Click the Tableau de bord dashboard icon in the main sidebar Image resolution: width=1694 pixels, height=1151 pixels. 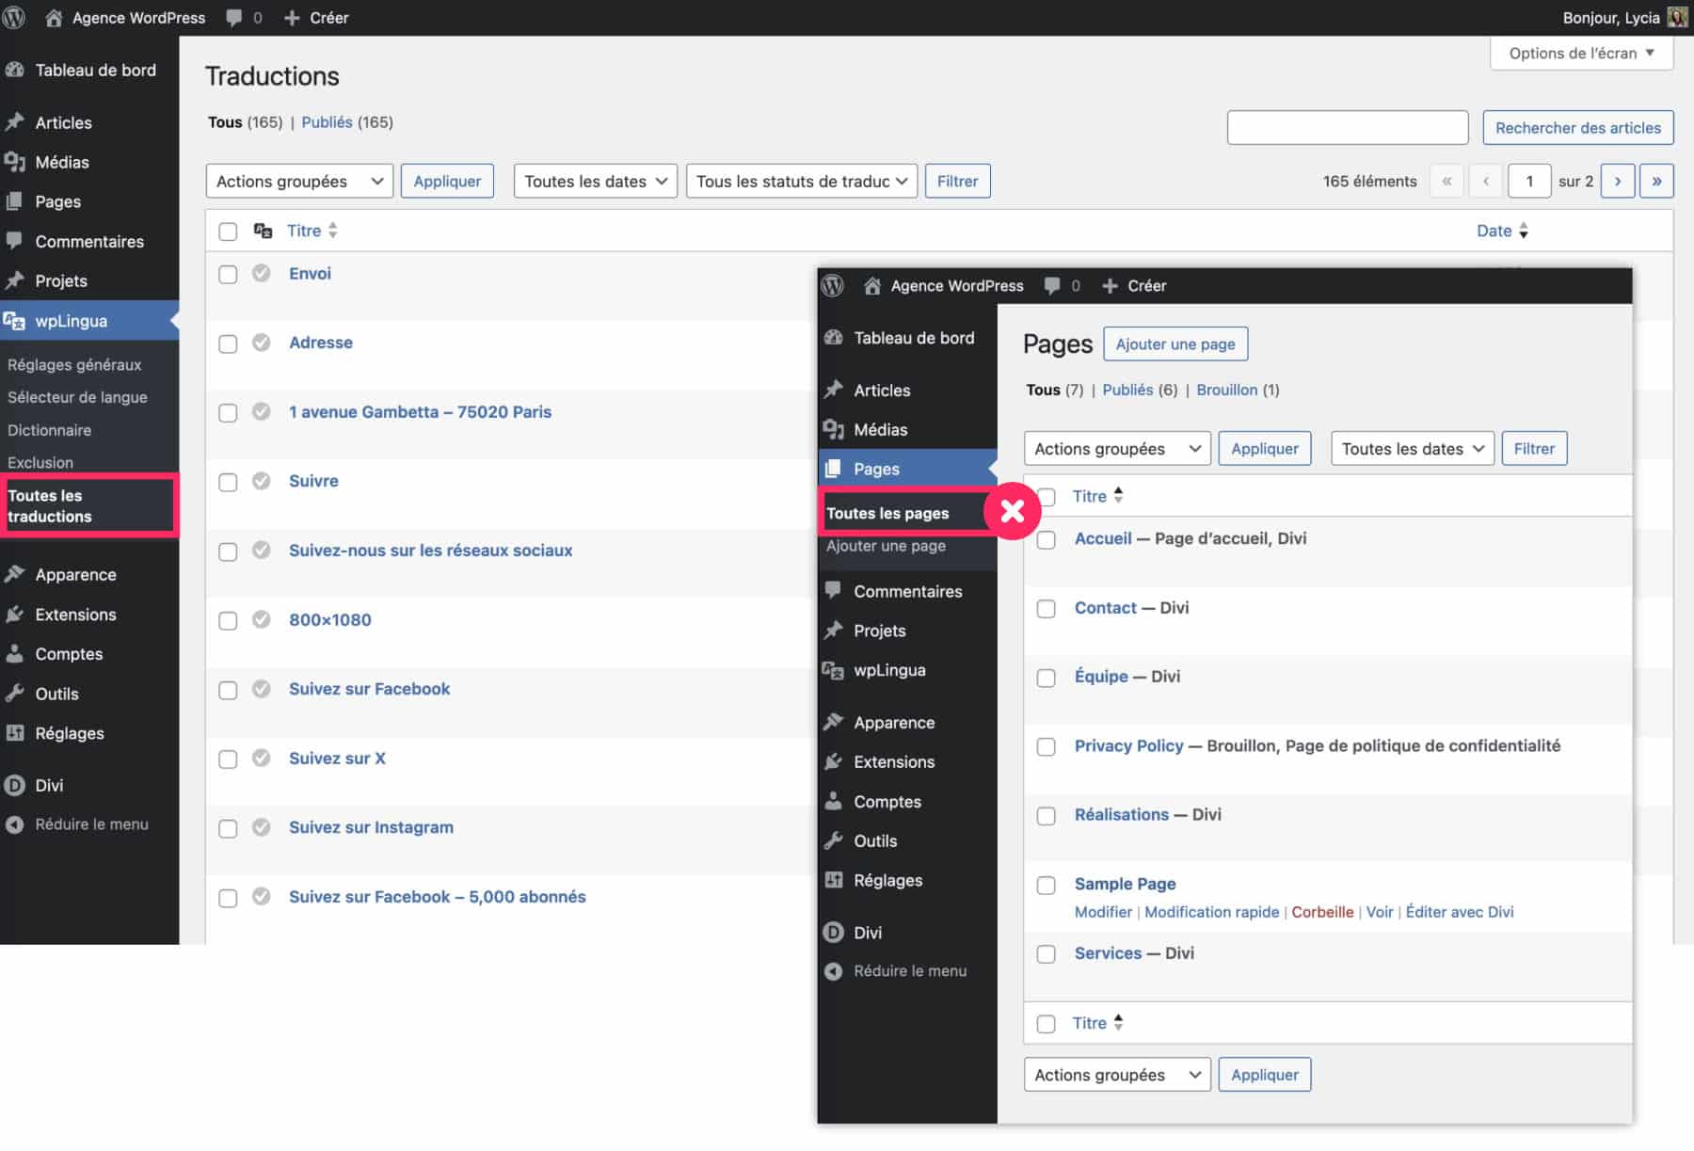(14, 70)
